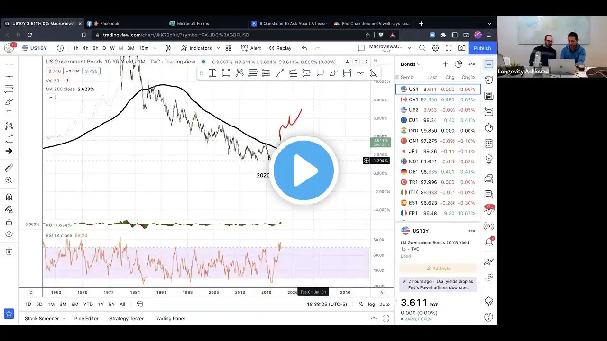Open the 15m timeframe dropdown arrow

pos(155,48)
